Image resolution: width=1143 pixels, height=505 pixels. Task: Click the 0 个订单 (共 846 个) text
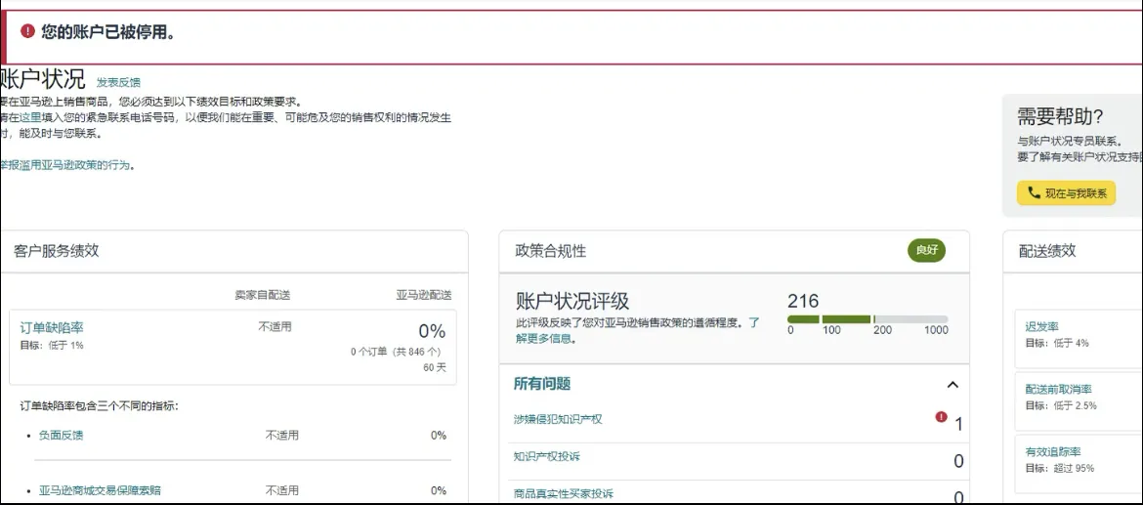point(398,352)
